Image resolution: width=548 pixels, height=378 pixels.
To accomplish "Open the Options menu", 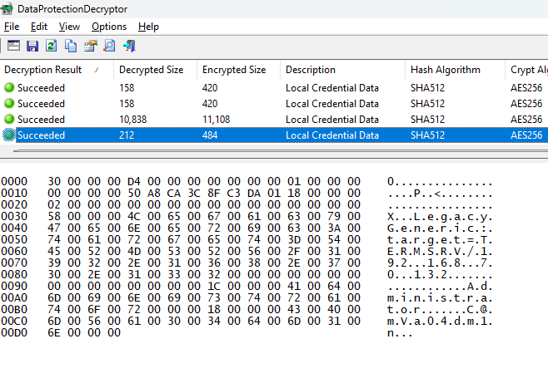I will (109, 27).
